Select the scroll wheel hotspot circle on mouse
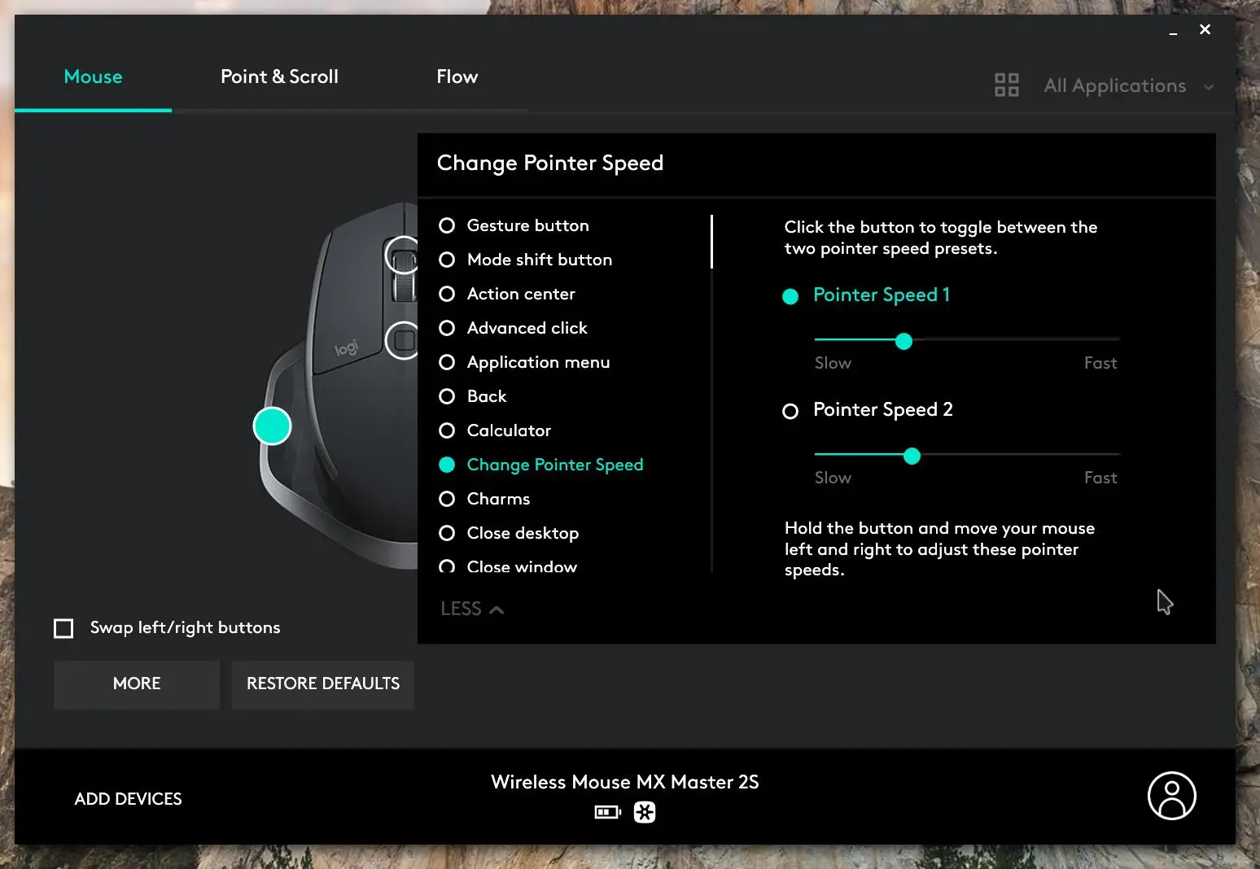 click(x=402, y=255)
